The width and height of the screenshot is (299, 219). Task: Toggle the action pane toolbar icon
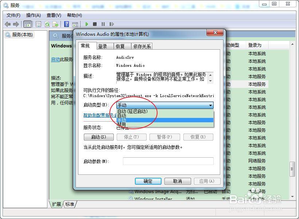coord(75,24)
